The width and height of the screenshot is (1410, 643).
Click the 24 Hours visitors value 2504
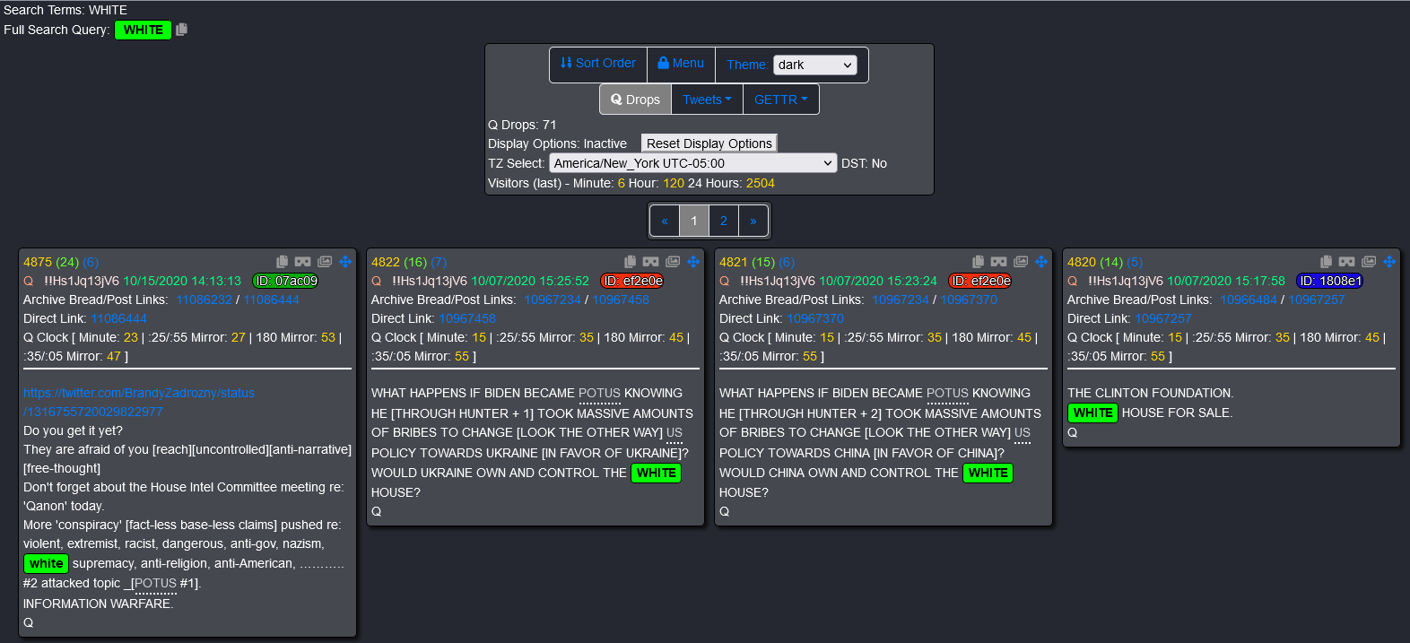click(x=761, y=183)
